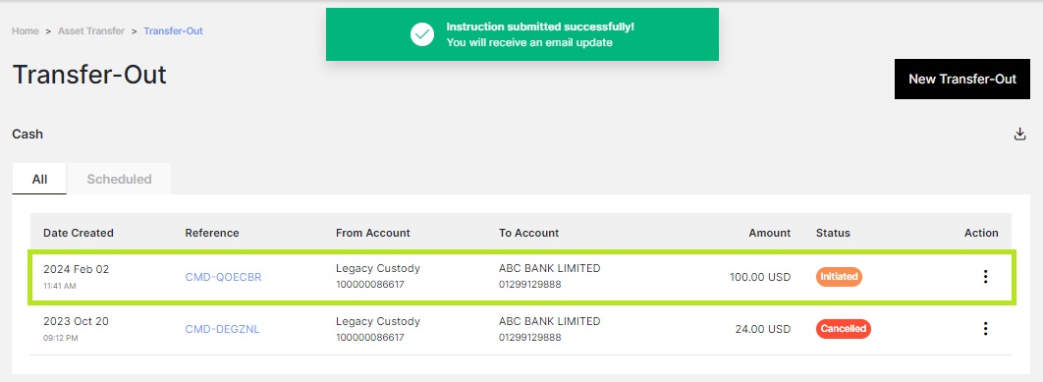This screenshot has width=1043, height=382.
Task: Navigate to Asset Transfer breadcrumb
Action: (91, 31)
